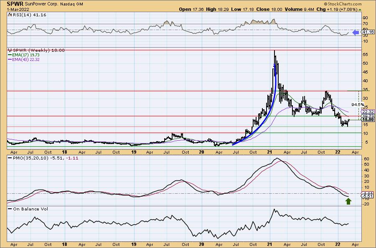Select the High 18.29 value
The width and height of the screenshot is (376, 248).
tap(218, 9)
